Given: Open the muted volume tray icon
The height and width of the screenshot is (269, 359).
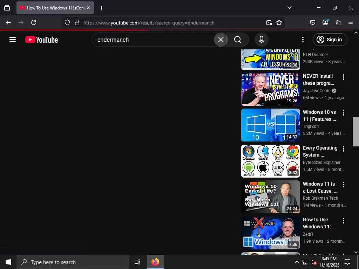Looking at the screenshot, I should click(x=313, y=262).
